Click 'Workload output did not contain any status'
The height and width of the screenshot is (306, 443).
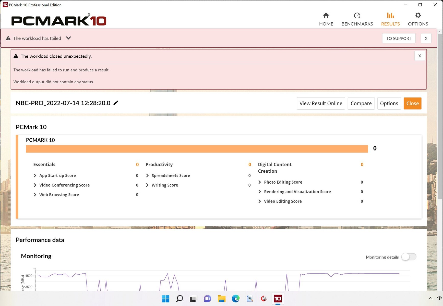[x=53, y=82]
